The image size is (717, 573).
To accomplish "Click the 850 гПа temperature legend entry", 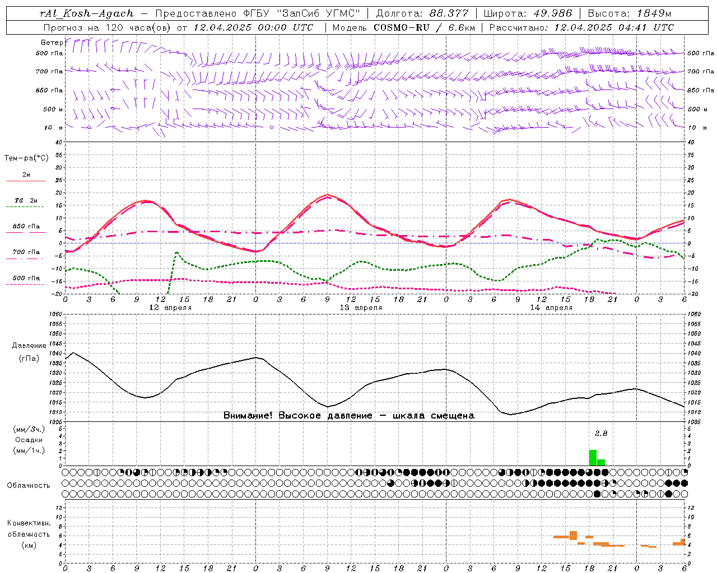I will click(26, 227).
